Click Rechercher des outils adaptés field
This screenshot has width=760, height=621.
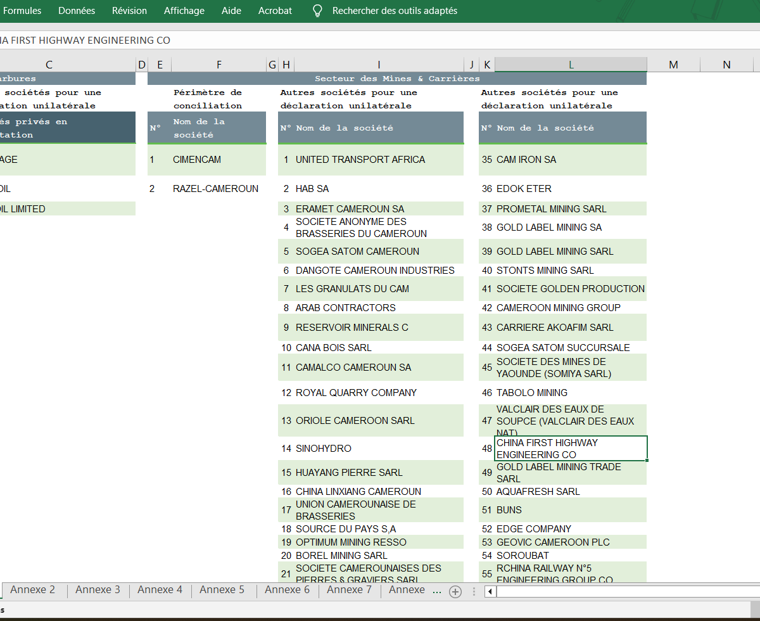click(395, 11)
